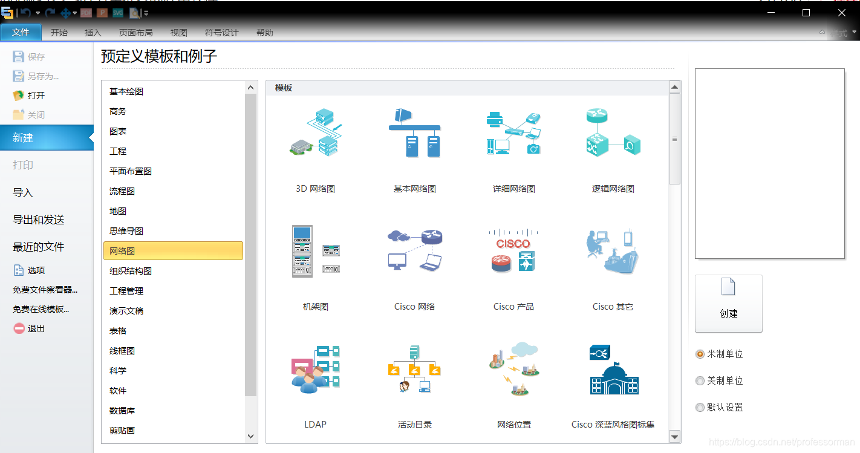Click the 免费文件察看器 link
Screen dimensions: 860x453
coord(45,290)
